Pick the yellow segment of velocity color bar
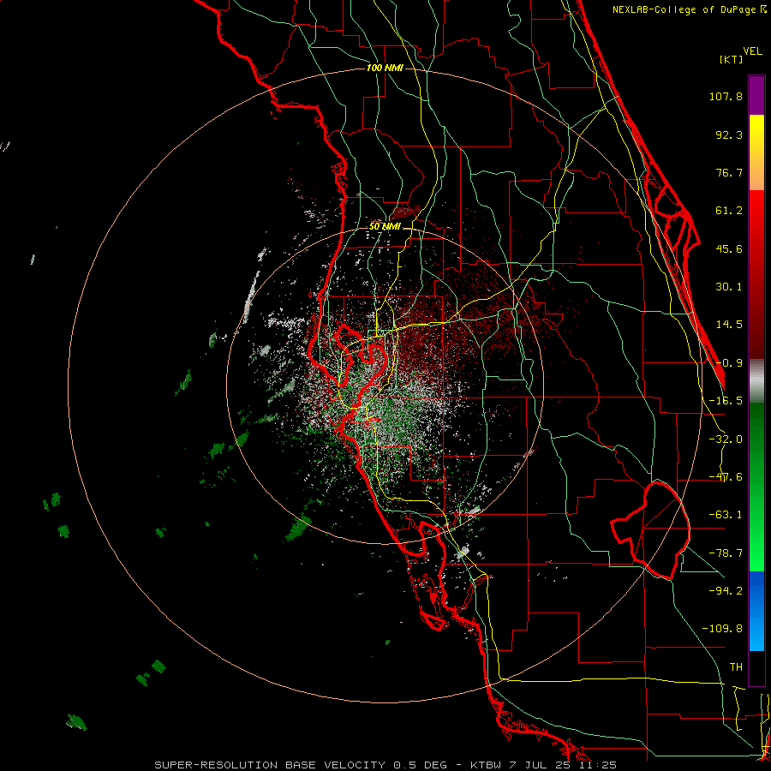Viewport: 771px width, 771px height. click(x=756, y=133)
